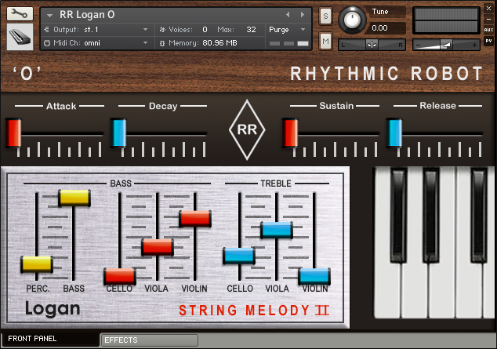The height and width of the screenshot is (349, 497).
Task: Toggle the Mute M button
Action: [325, 41]
